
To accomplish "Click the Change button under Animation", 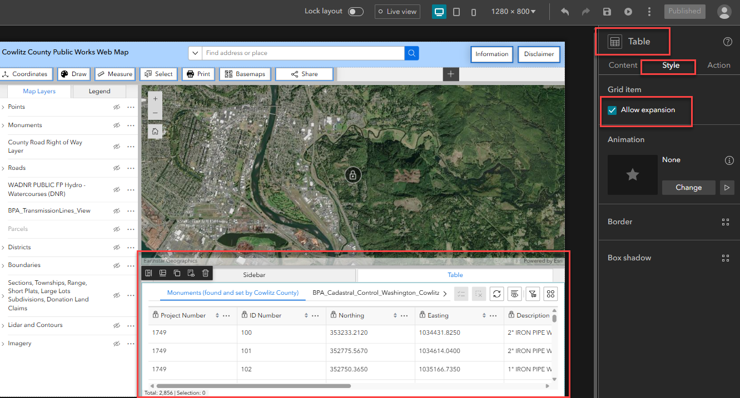I will pyautogui.click(x=688, y=187).
